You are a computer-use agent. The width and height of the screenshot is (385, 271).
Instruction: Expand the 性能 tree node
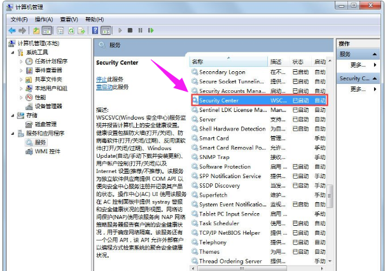[22, 97]
